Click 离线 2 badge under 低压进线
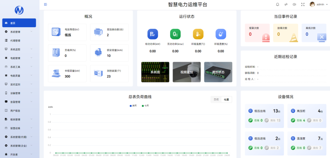 click(272, 148)
